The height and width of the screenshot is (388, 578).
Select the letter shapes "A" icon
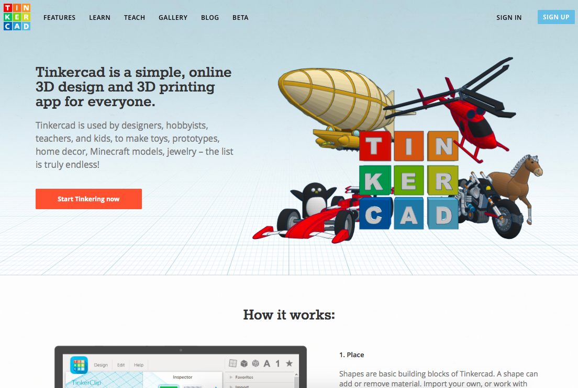pos(266,362)
